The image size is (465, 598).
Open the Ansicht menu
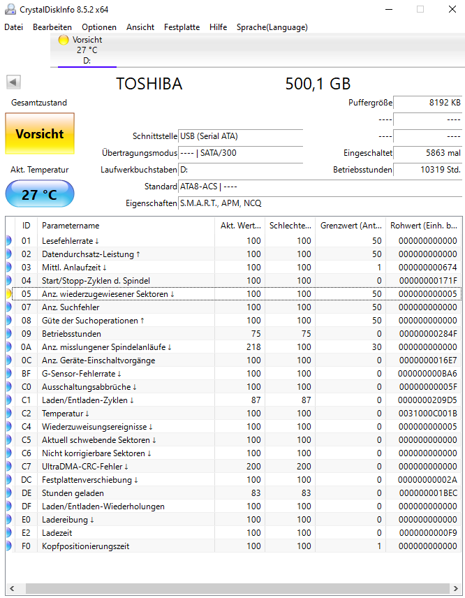140,27
